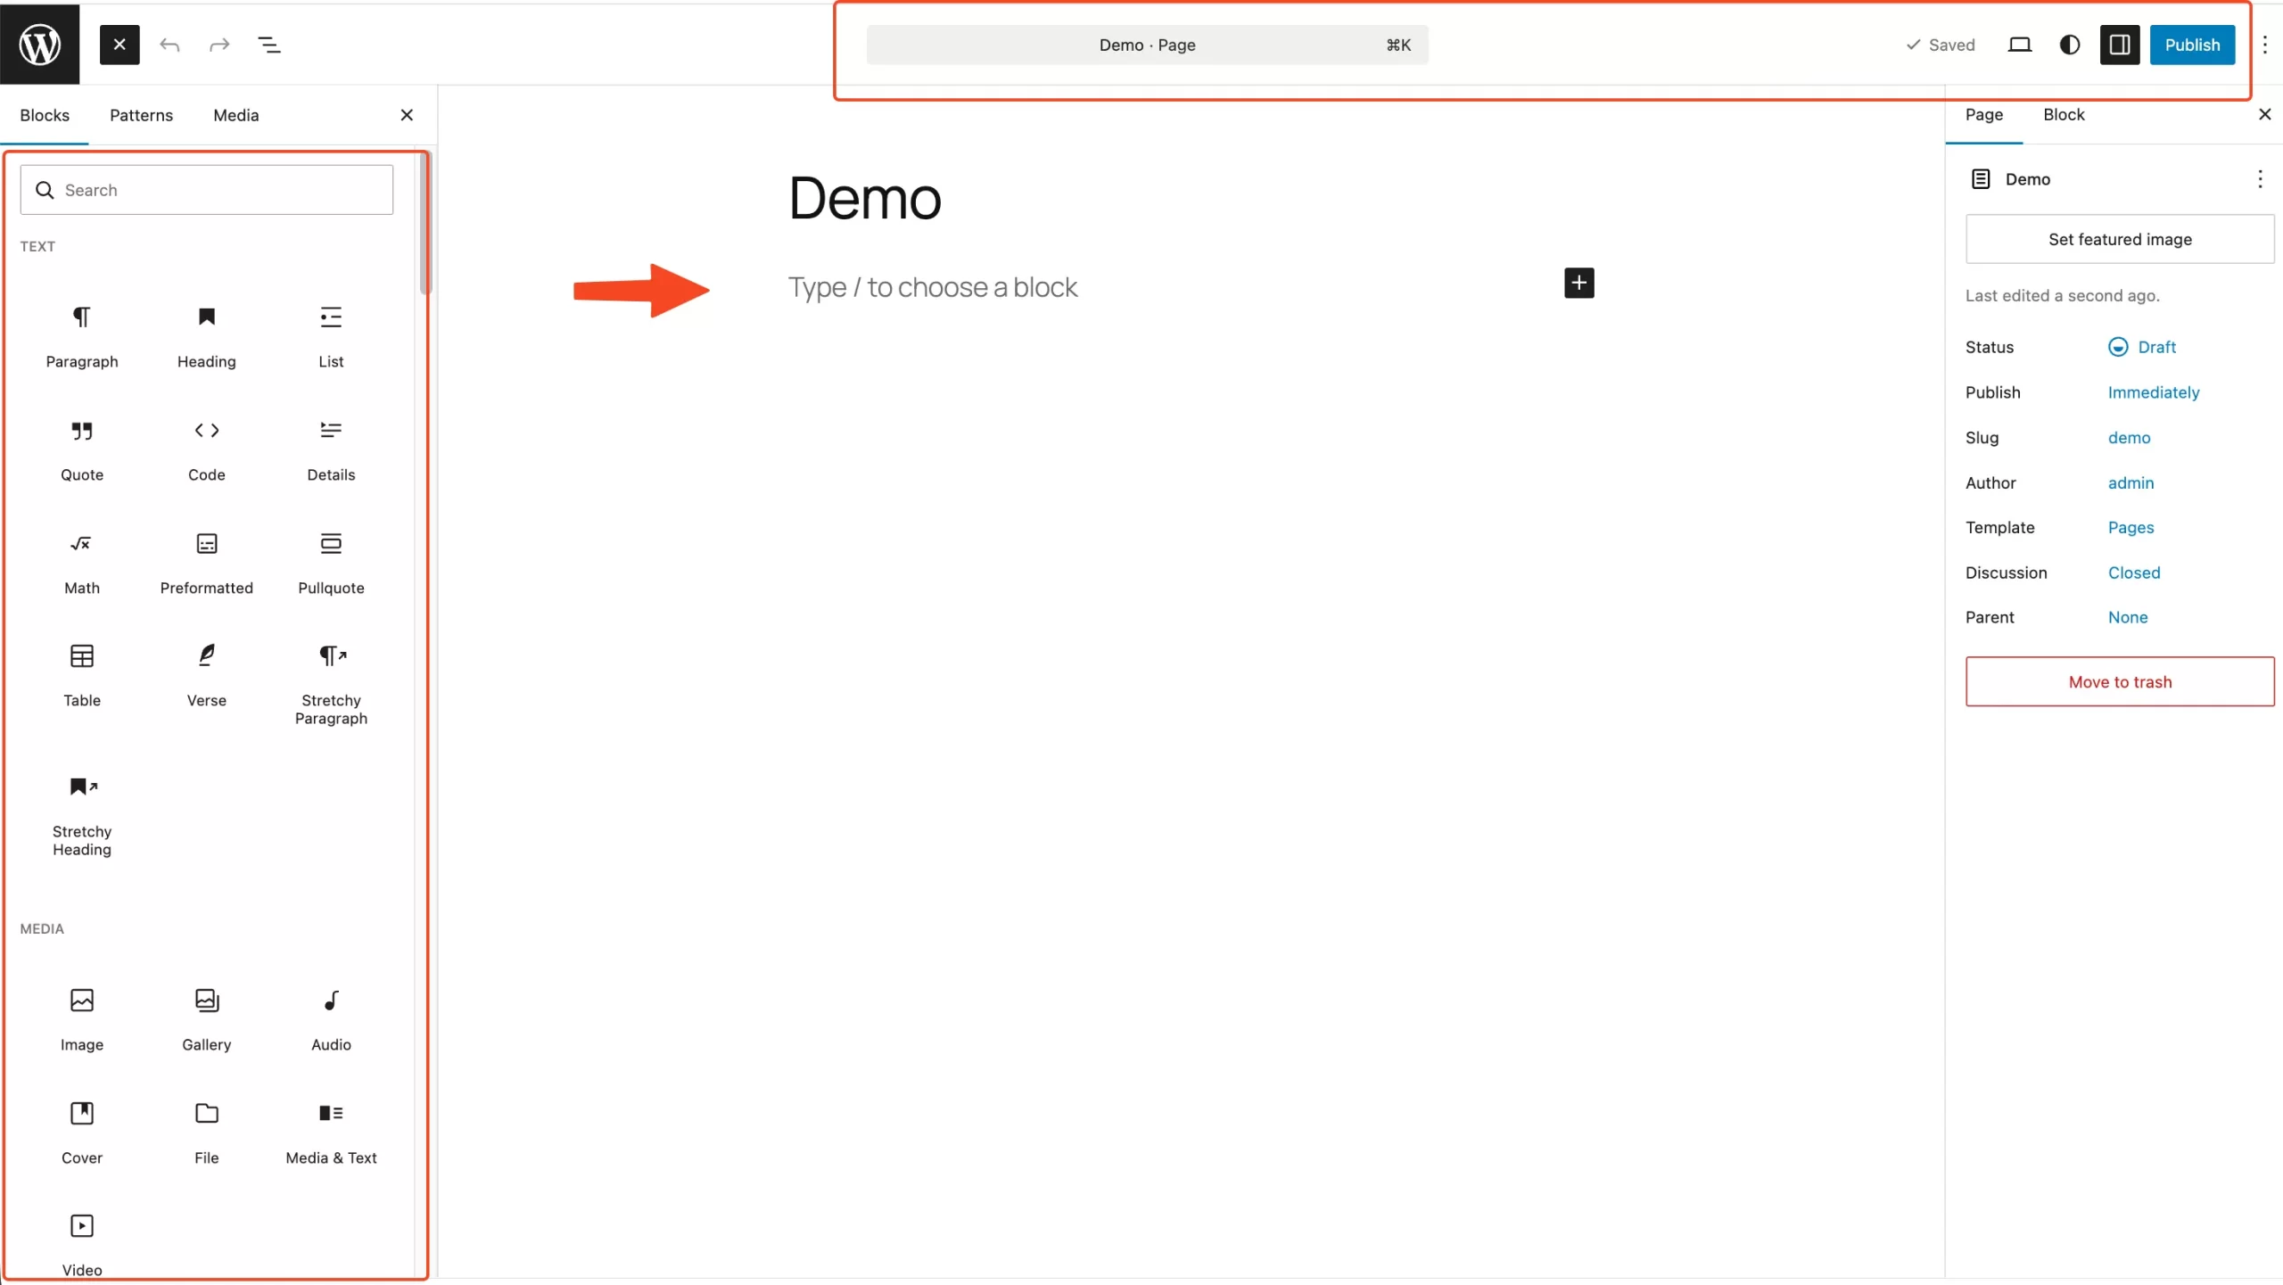The width and height of the screenshot is (2283, 1285).
Task: Open the editor options menu
Action: tap(2264, 45)
